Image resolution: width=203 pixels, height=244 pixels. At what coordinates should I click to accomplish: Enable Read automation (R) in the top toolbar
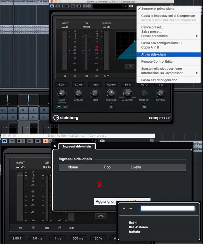[x=63, y=6]
